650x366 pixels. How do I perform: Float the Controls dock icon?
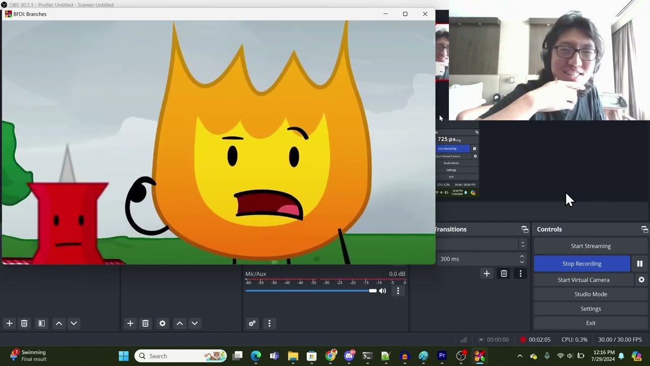click(644, 229)
